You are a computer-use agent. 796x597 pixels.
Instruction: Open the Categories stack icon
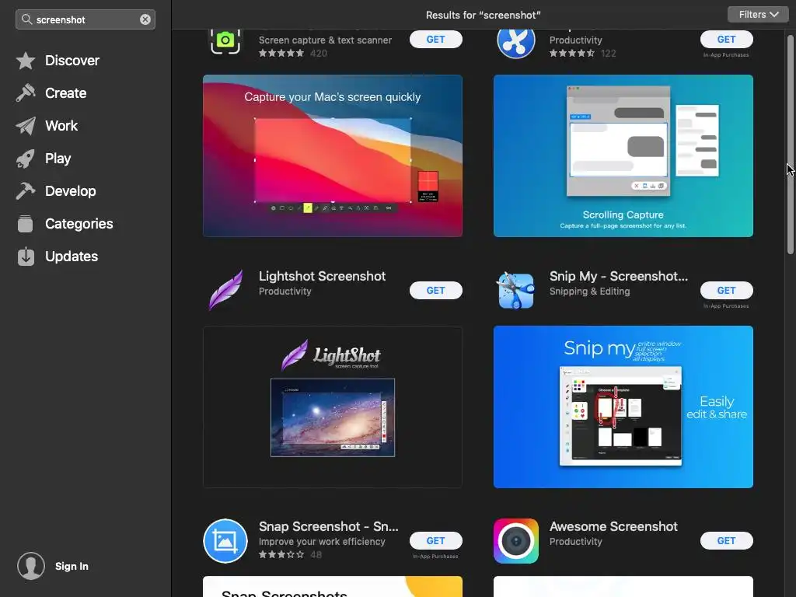(26, 224)
